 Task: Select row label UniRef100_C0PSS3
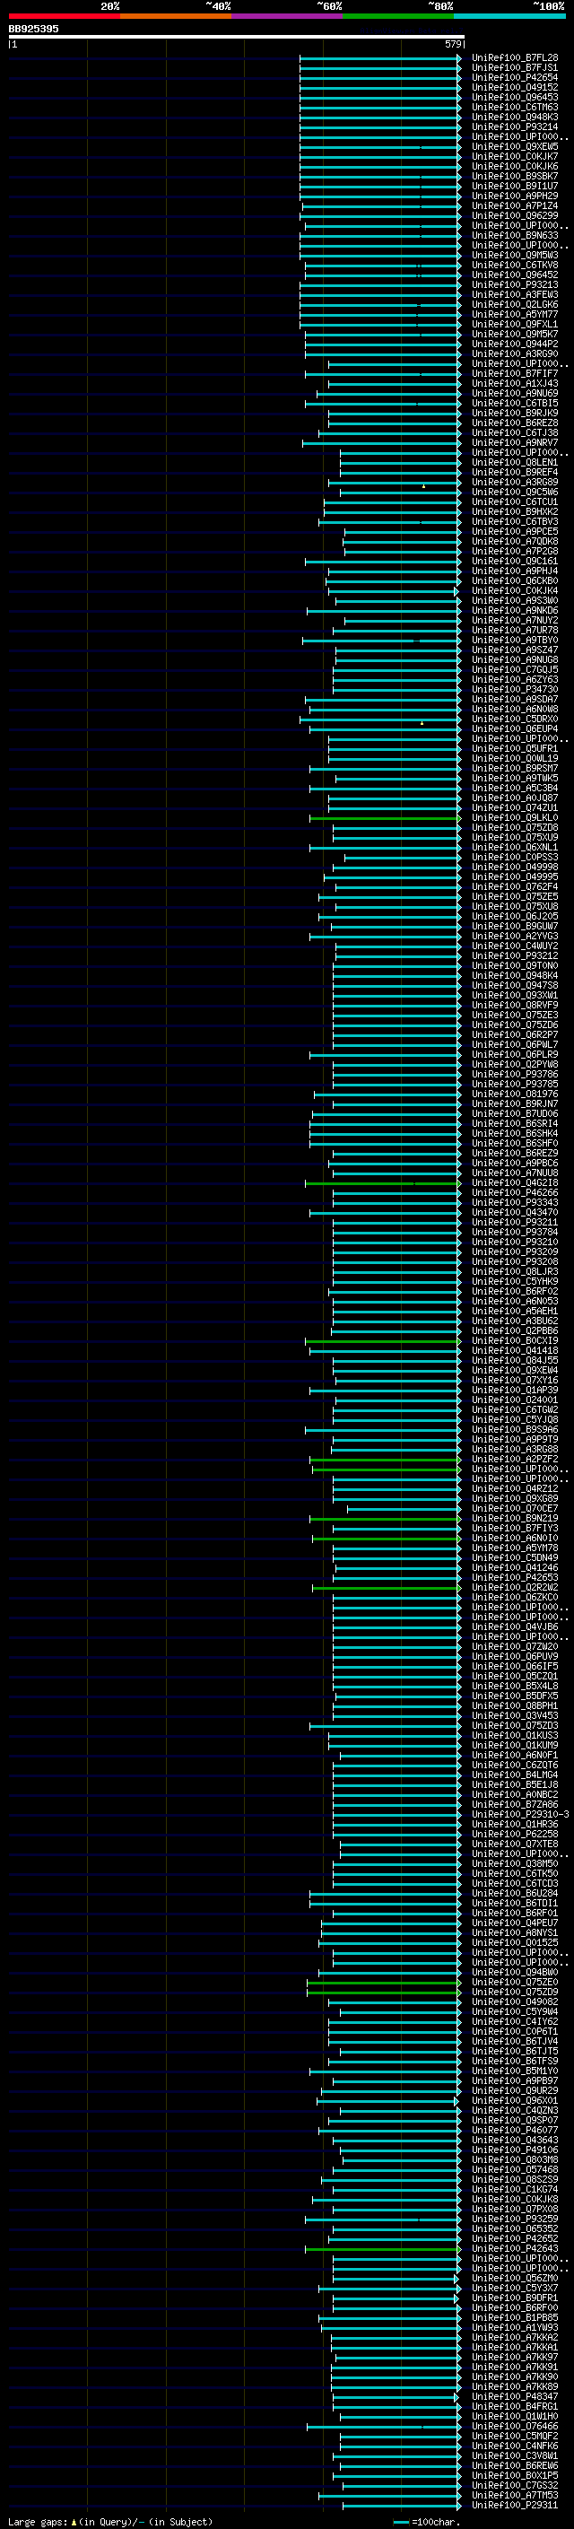(x=514, y=857)
